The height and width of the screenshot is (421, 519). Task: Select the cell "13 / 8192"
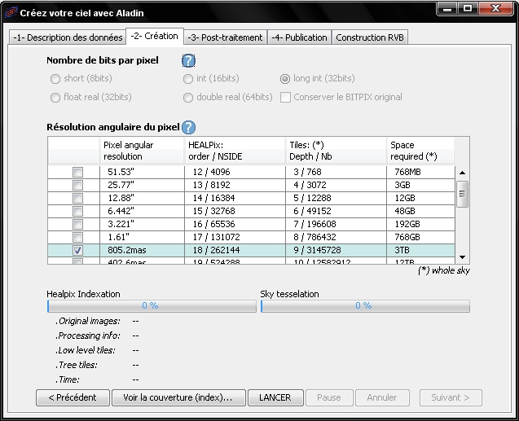[x=235, y=185]
